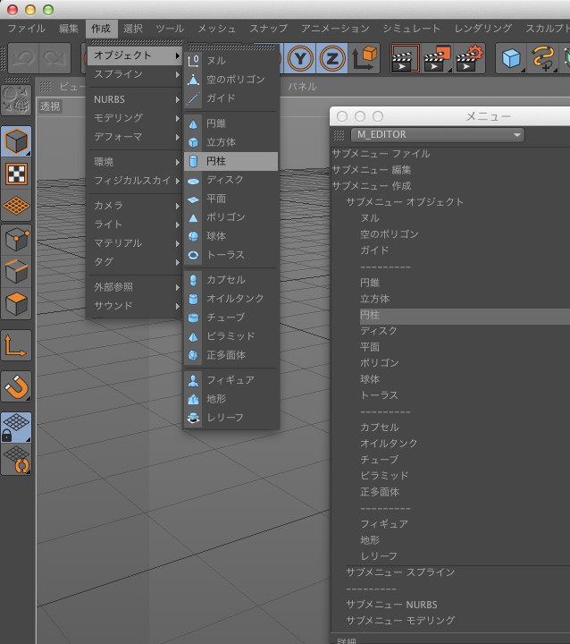Choose カプセル capsule primitive entry
This screenshot has height=644, width=570.
point(231,280)
